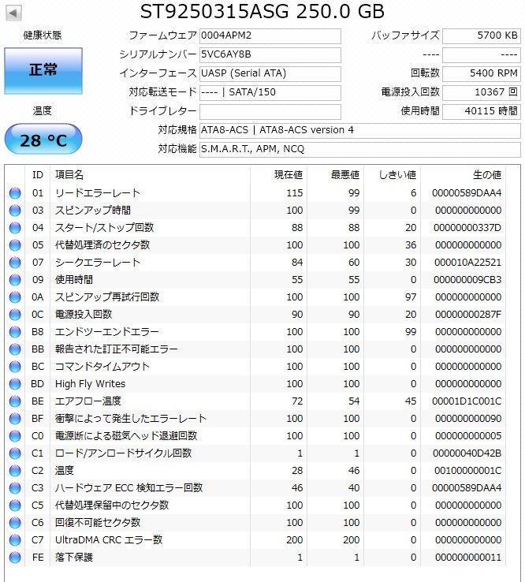Click the status icon for スピンアップ時間 row

tap(15, 211)
